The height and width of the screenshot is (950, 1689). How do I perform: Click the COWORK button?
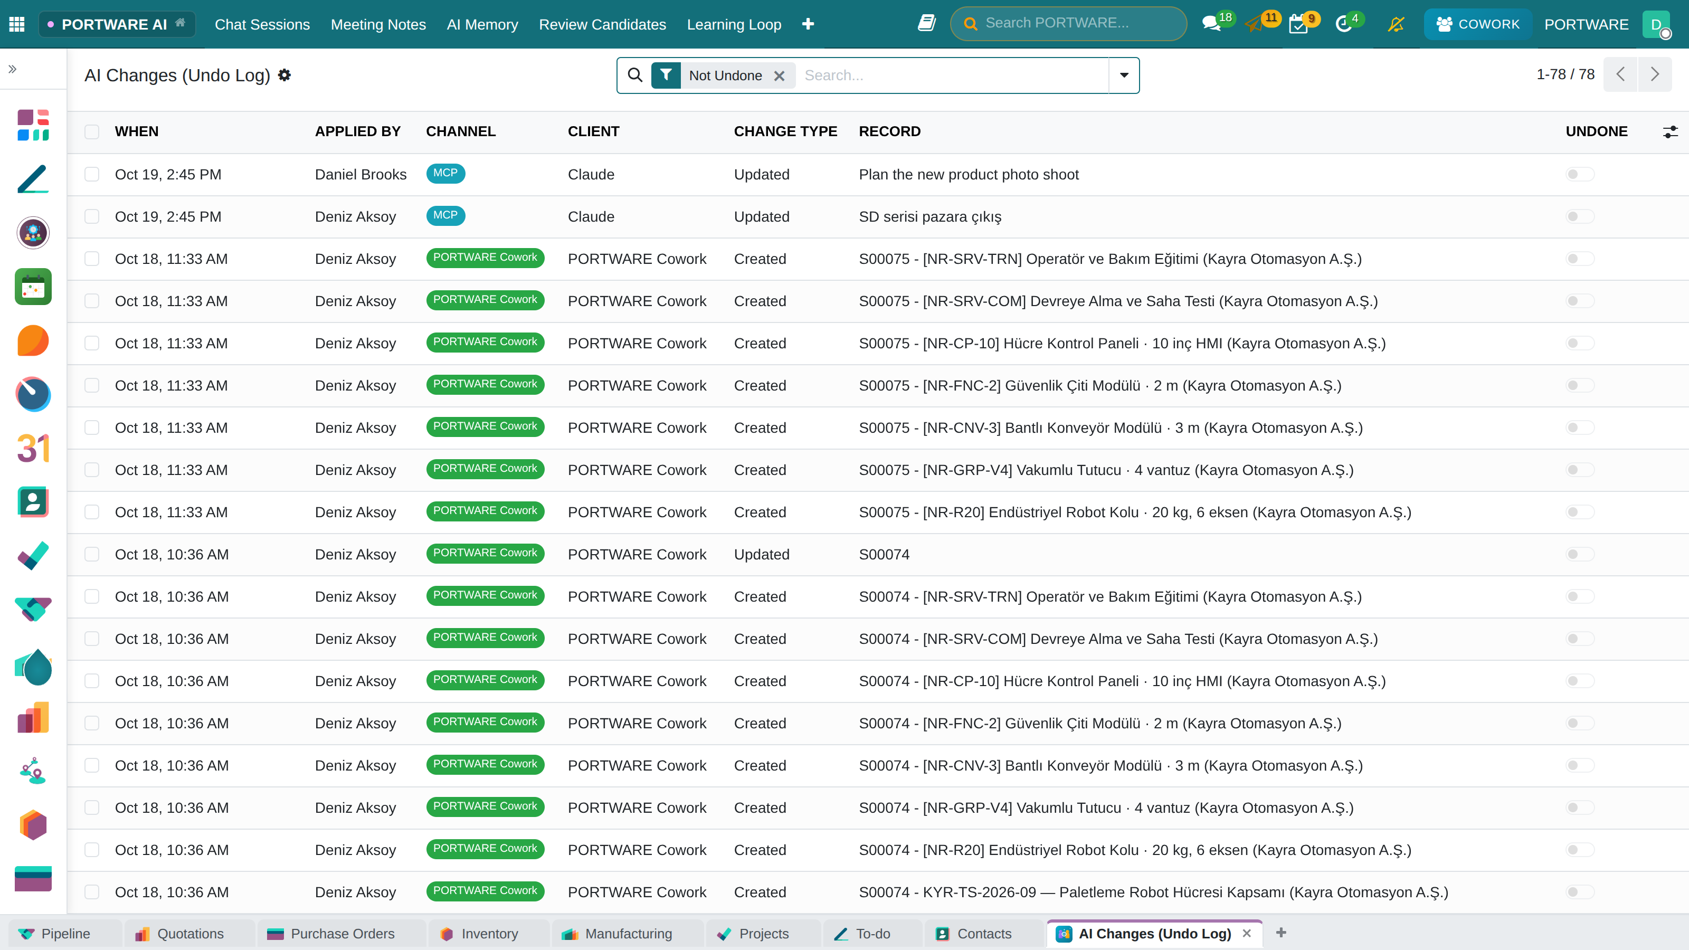tap(1477, 24)
